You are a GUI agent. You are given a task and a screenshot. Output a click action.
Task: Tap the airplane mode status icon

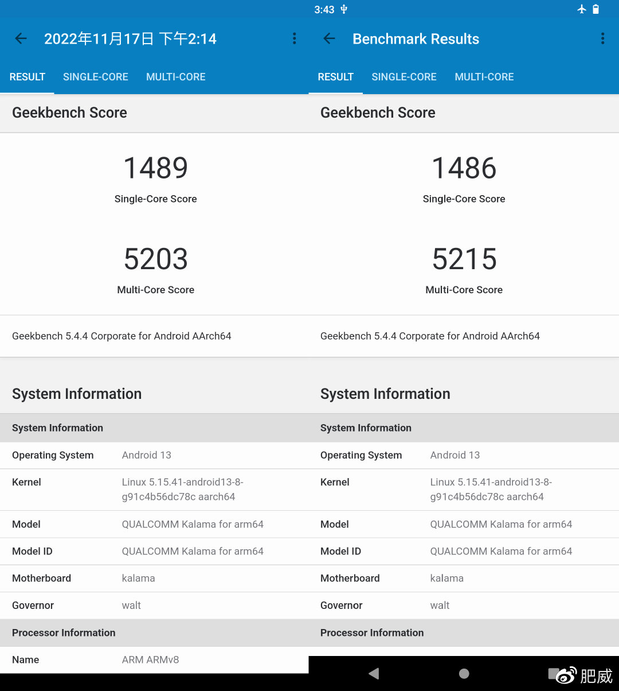pos(582,9)
